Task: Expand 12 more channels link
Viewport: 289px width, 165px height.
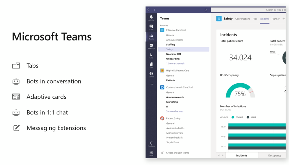Action: click(175, 63)
